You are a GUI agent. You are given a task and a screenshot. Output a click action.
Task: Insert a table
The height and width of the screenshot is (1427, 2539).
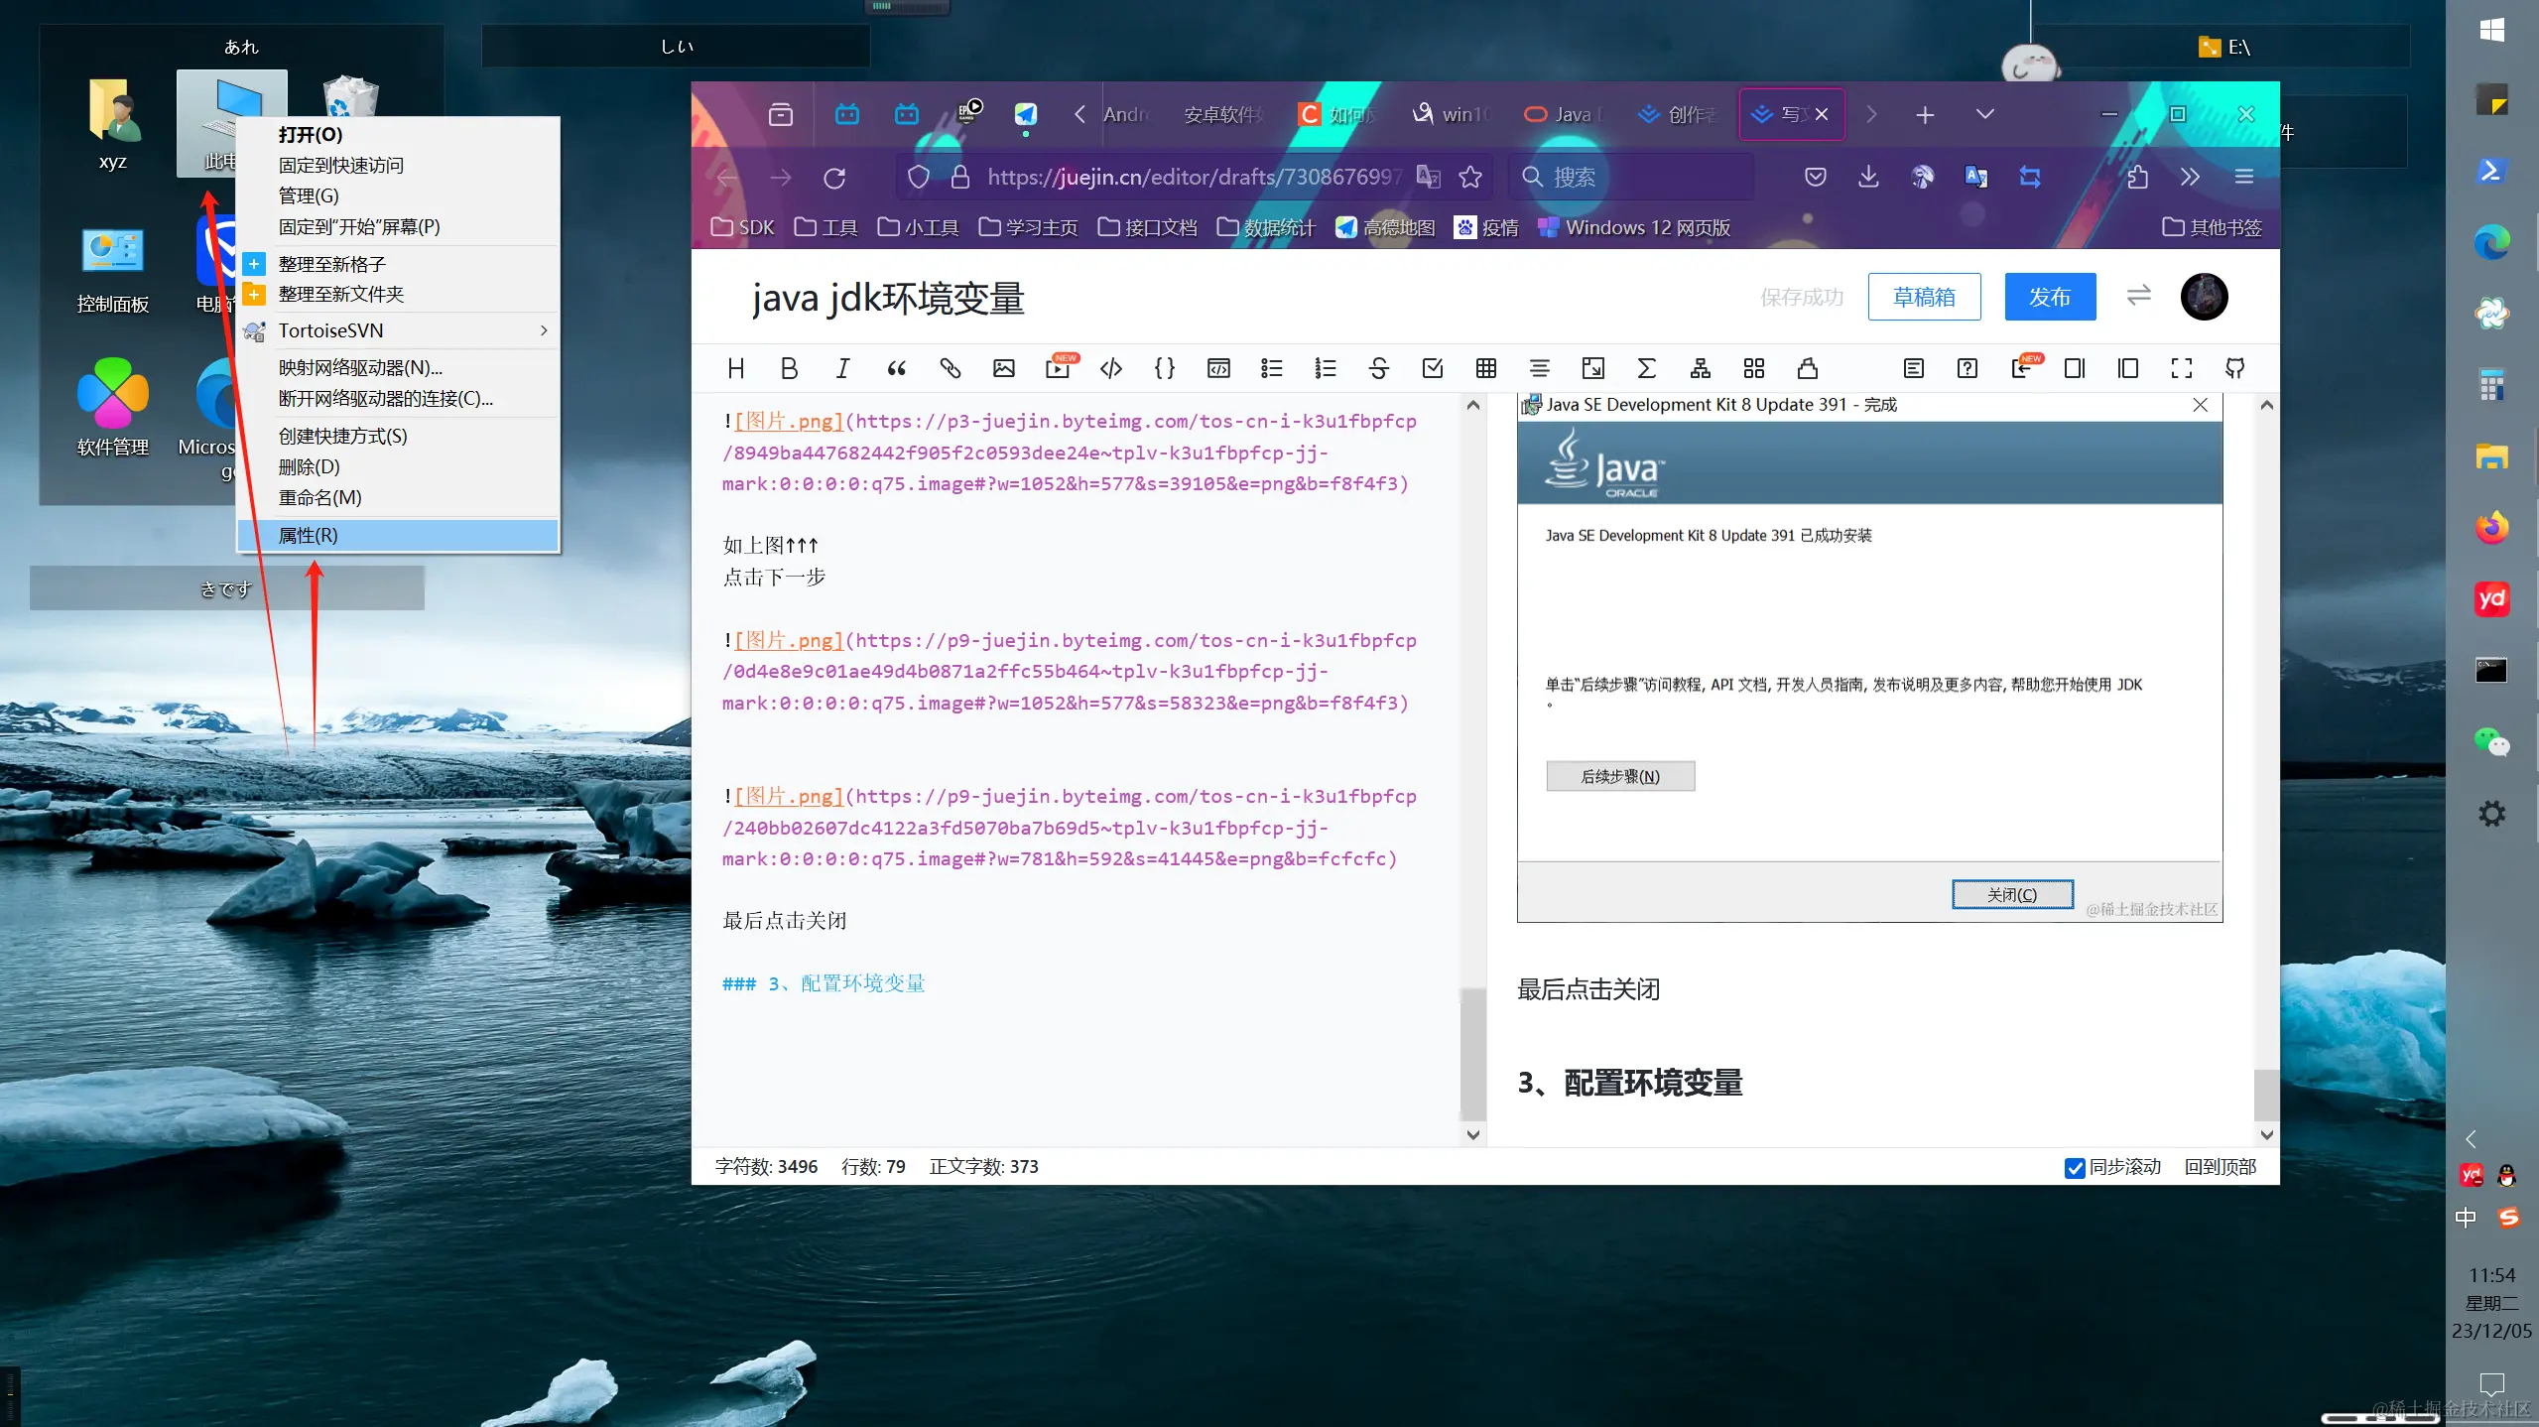(1485, 368)
